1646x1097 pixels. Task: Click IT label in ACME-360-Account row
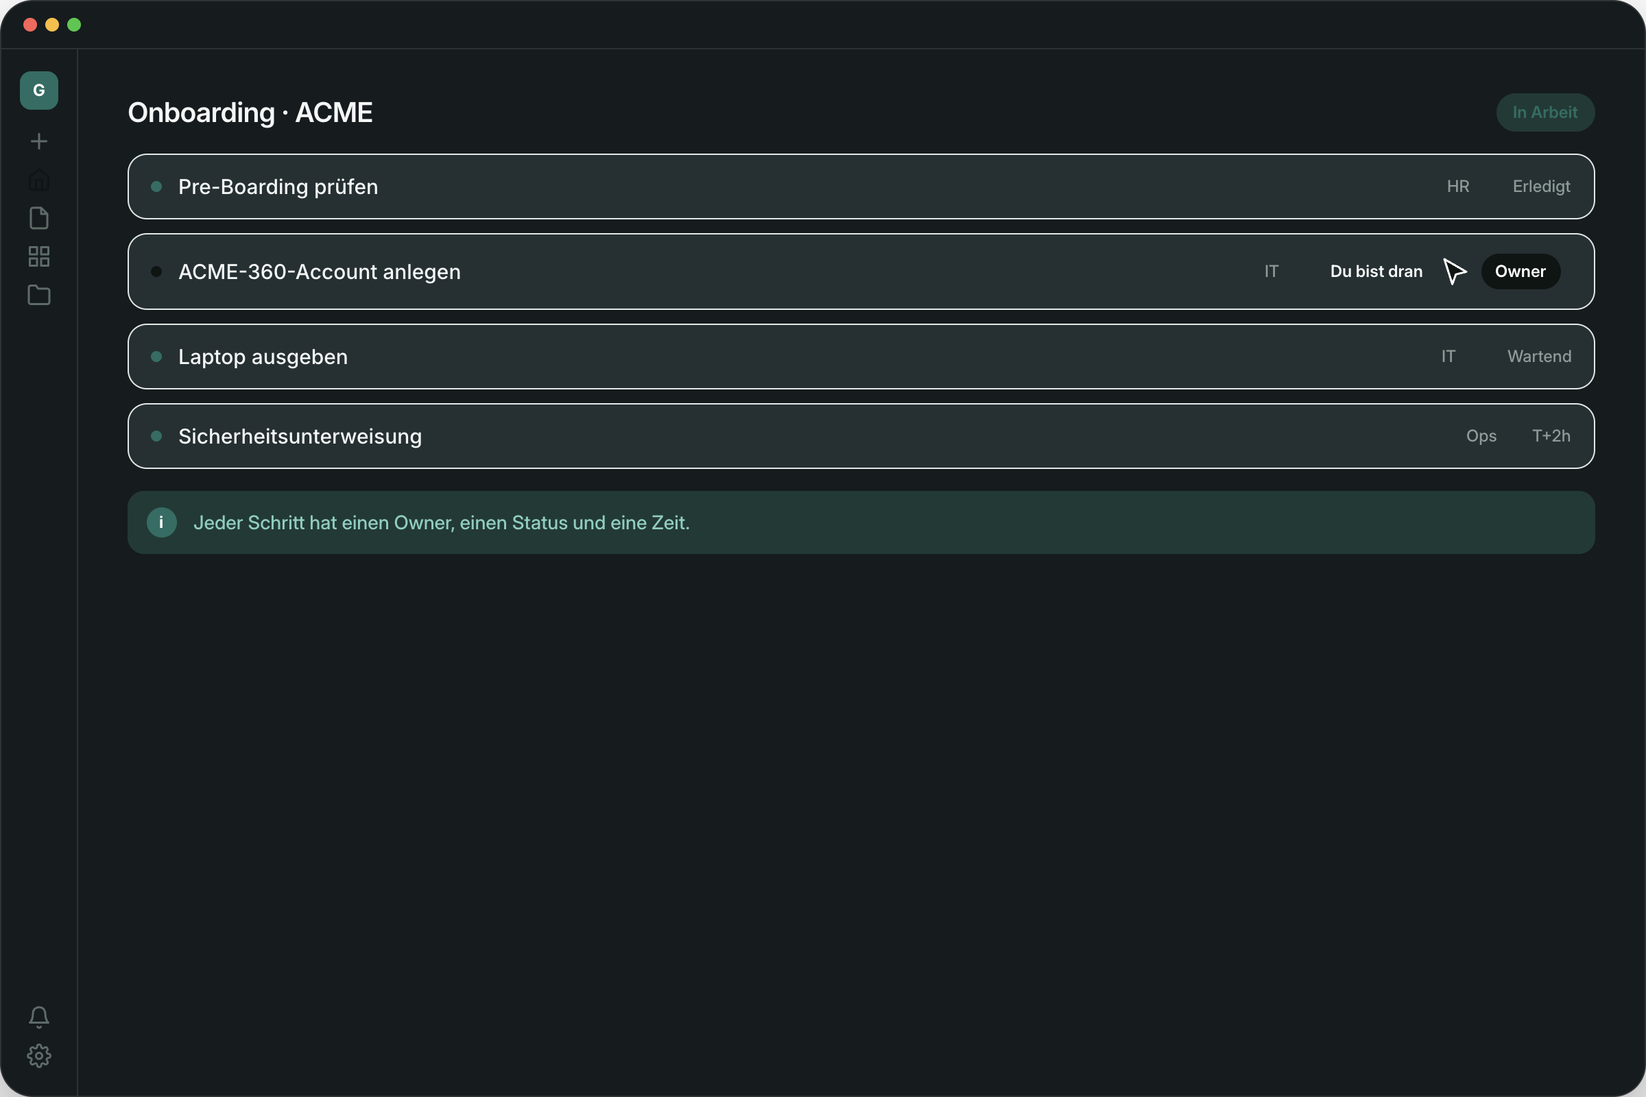click(x=1271, y=272)
